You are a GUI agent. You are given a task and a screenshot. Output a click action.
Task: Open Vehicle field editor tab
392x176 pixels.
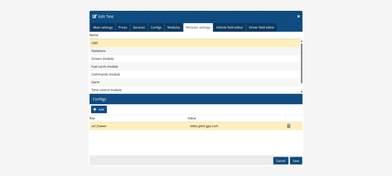point(229,27)
